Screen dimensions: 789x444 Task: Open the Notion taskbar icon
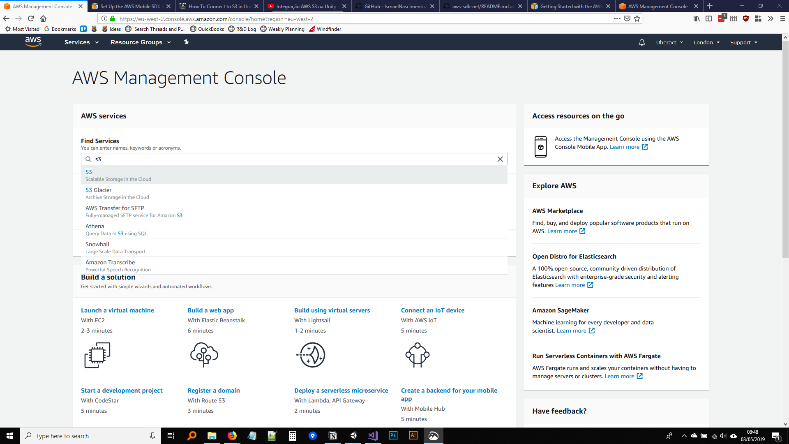pos(333,435)
